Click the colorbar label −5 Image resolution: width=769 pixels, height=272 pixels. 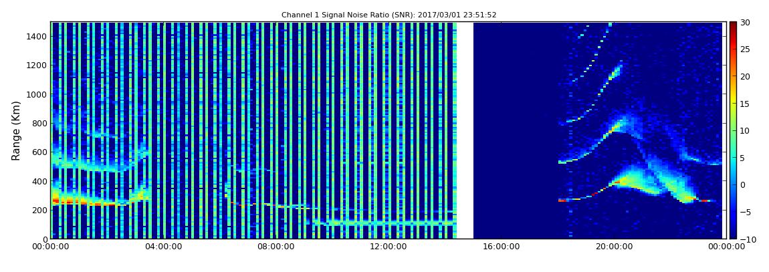coord(744,212)
